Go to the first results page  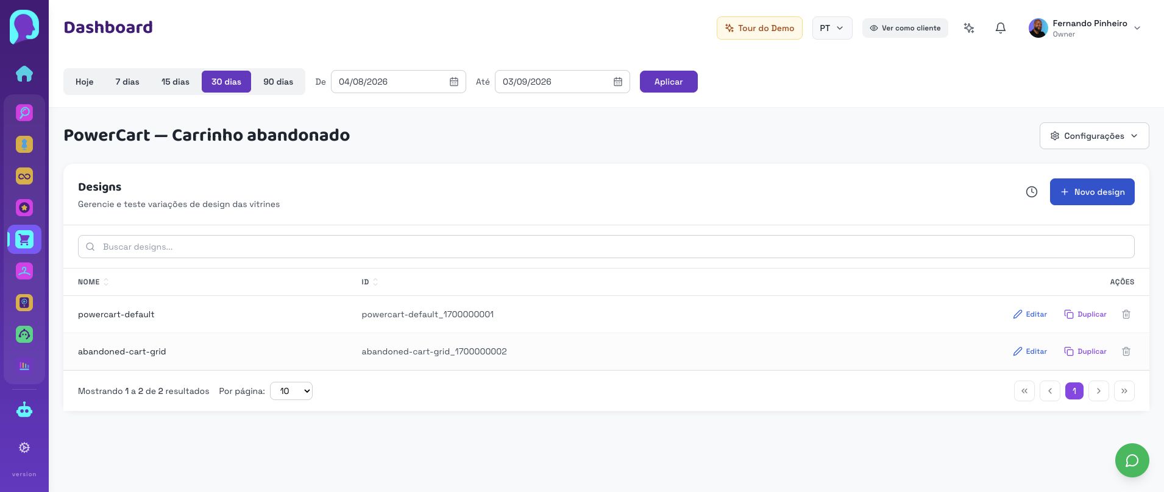point(1024,391)
